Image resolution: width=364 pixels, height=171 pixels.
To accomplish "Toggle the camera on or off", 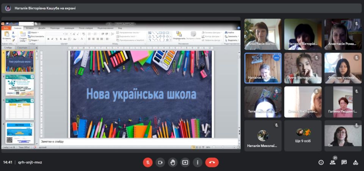I will click(x=160, y=162).
